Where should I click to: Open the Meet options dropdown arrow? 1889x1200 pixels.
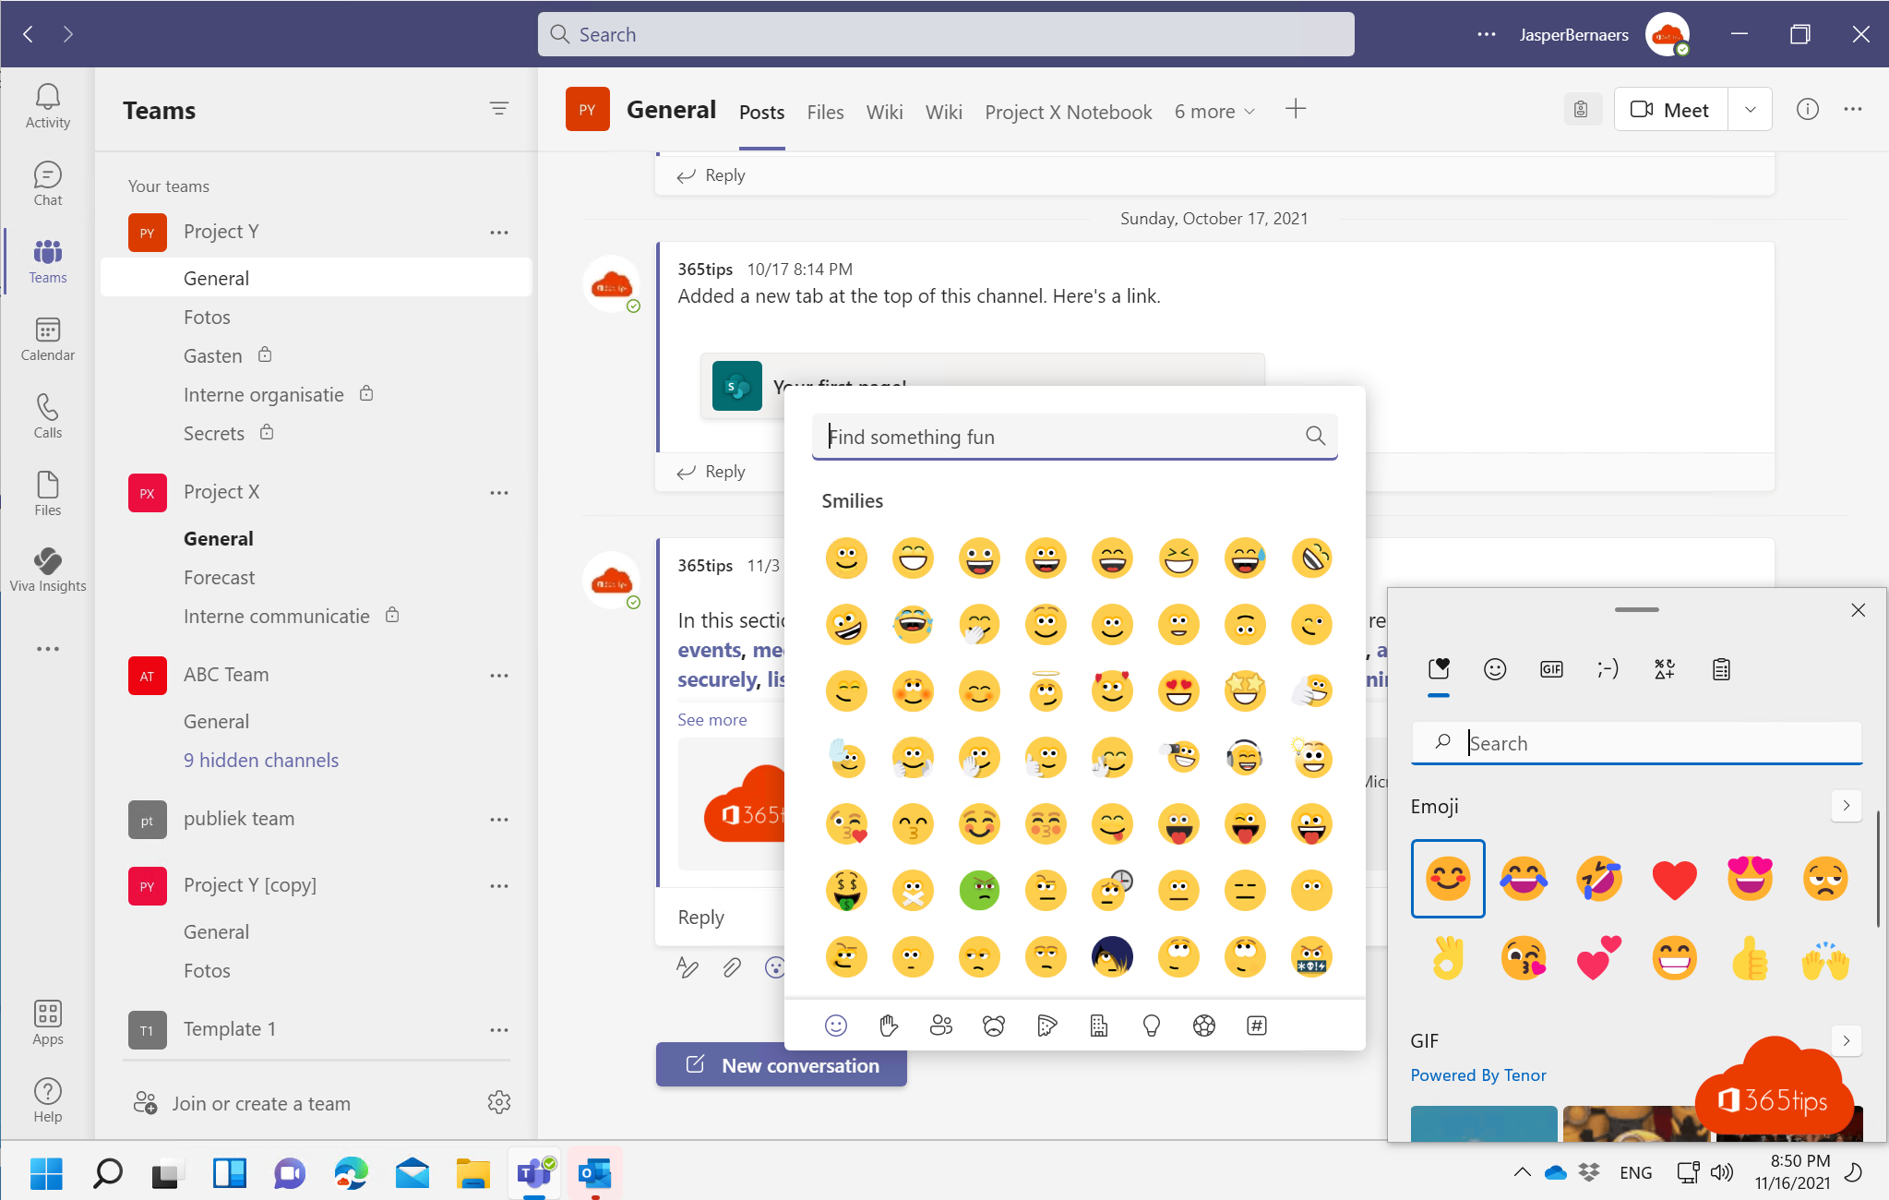pos(1750,110)
